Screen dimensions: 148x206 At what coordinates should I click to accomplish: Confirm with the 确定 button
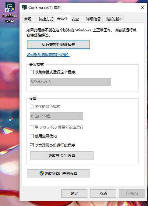click(74, 194)
